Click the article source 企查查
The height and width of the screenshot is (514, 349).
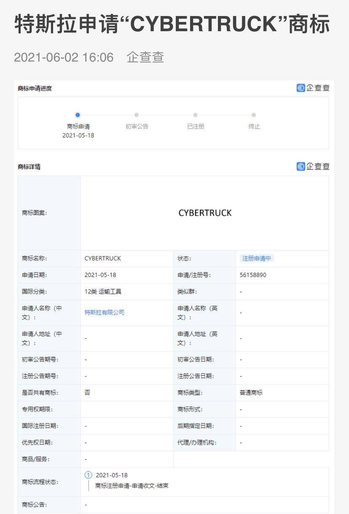pos(145,57)
